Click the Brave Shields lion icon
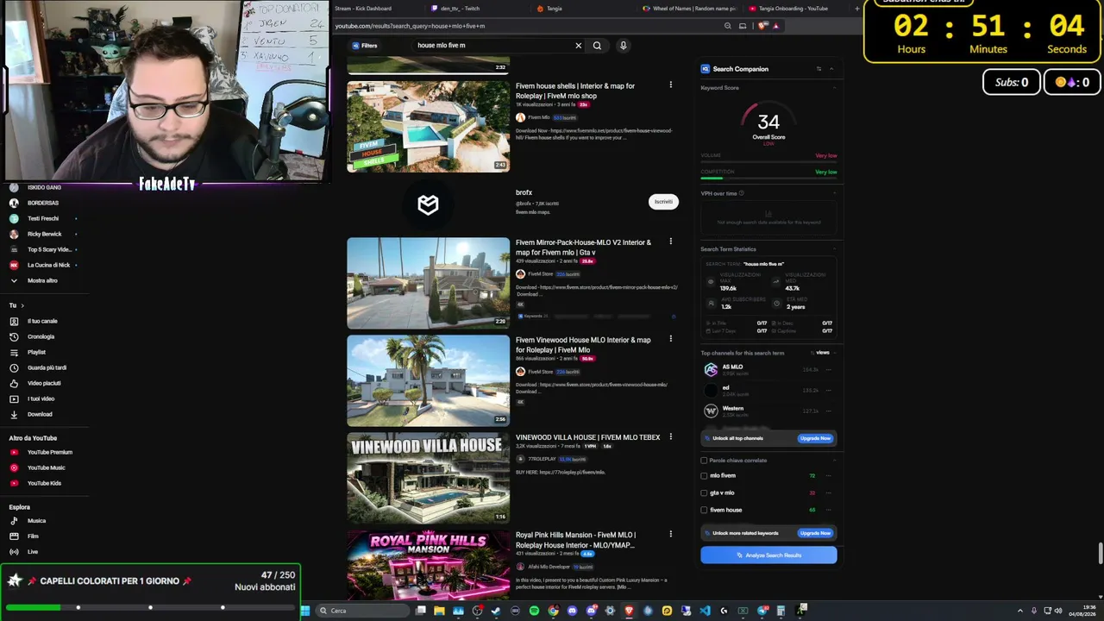 [763, 26]
